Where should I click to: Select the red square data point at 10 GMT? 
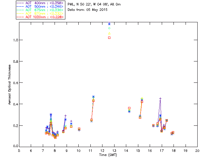[79, 129]
